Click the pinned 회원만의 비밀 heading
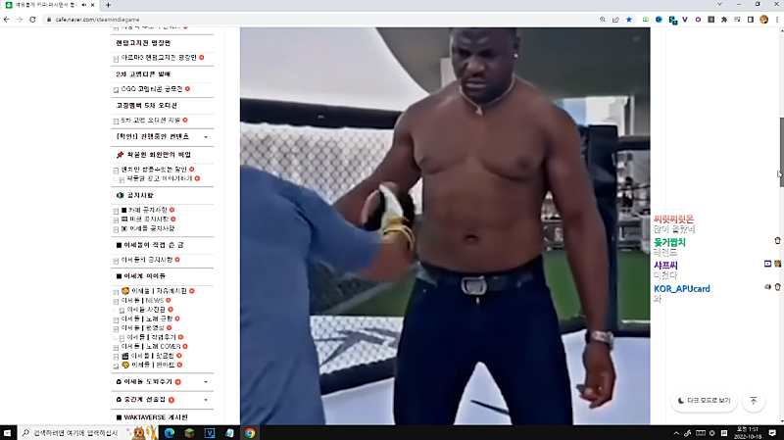 [x=159, y=155]
